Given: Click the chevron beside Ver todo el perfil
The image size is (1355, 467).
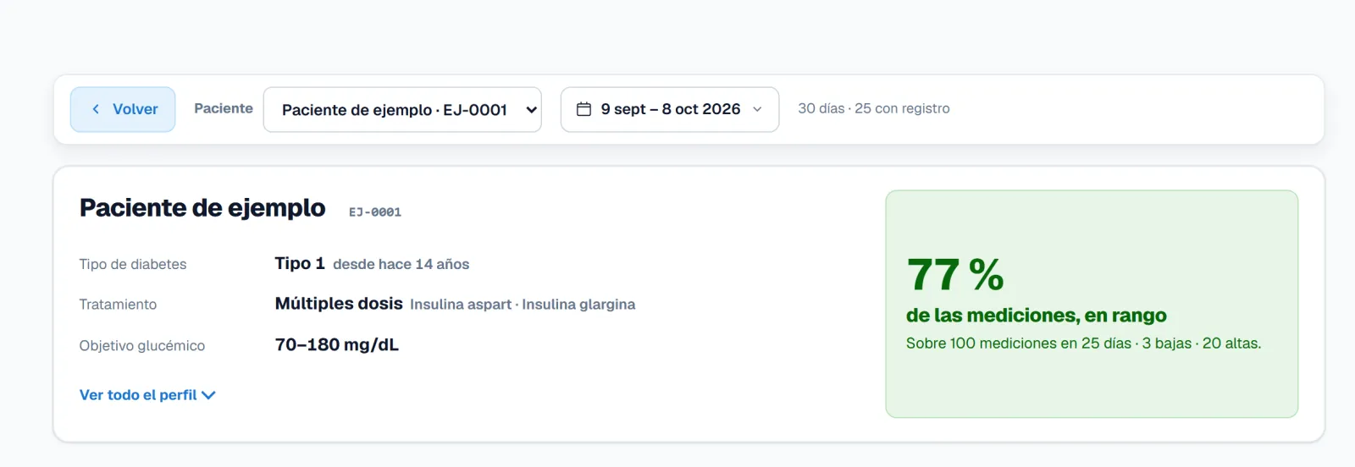Looking at the screenshot, I should pyautogui.click(x=208, y=395).
